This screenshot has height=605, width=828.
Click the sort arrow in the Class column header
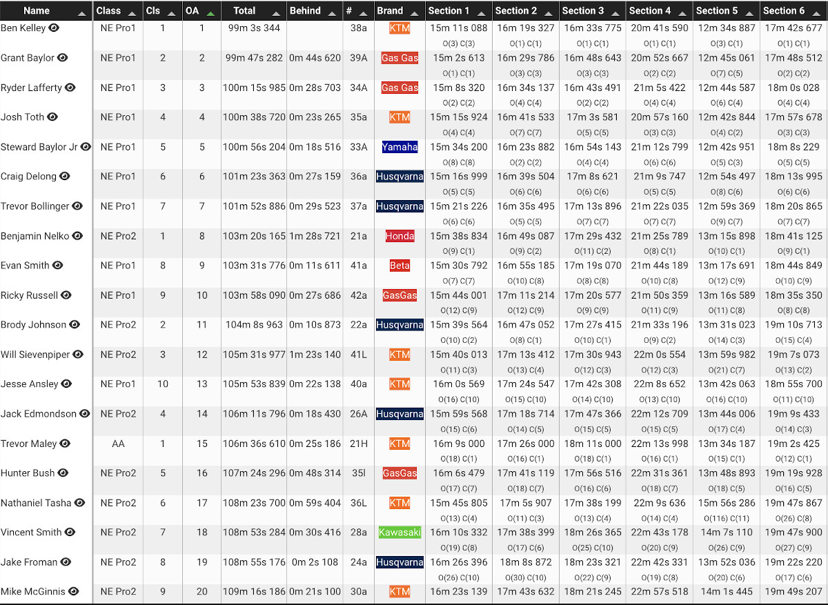pyautogui.click(x=131, y=14)
